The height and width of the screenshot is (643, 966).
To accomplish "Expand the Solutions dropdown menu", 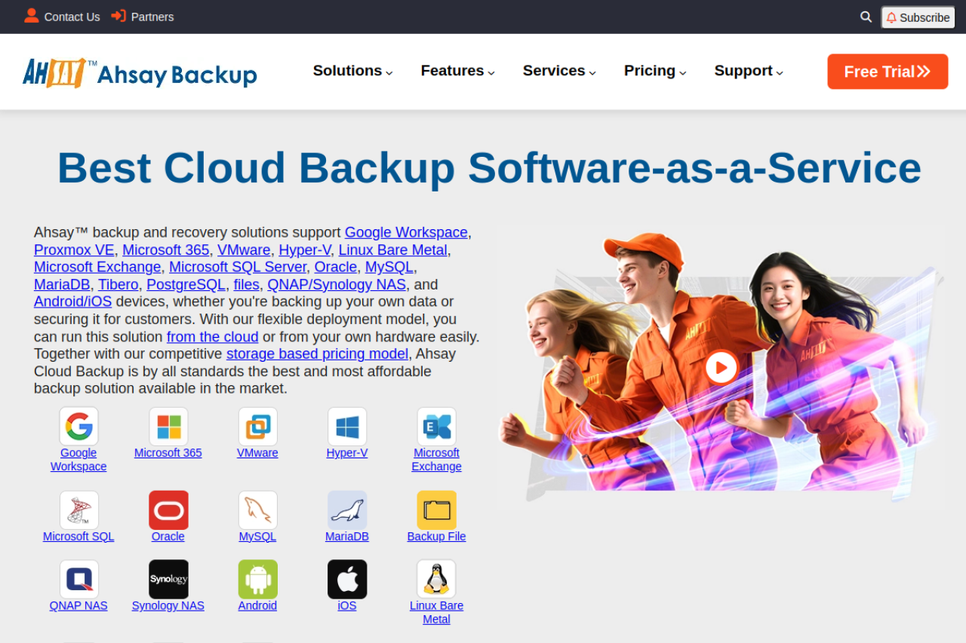I will click(x=352, y=71).
